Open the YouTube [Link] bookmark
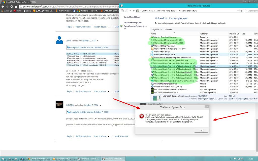The width and height of the screenshot is (258, 161). coord(18,11)
